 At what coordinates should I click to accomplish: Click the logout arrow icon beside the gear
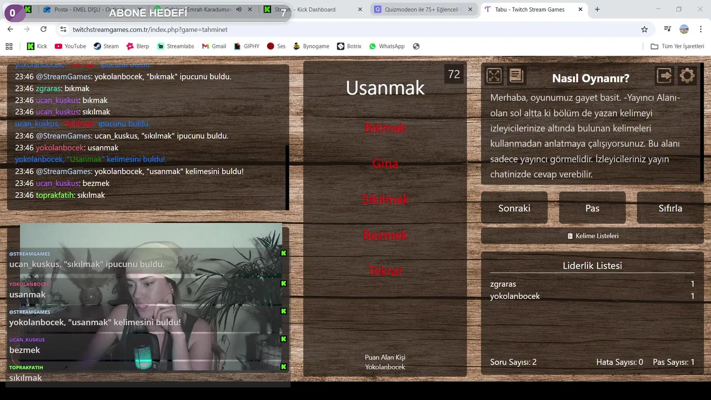pos(664,76)
